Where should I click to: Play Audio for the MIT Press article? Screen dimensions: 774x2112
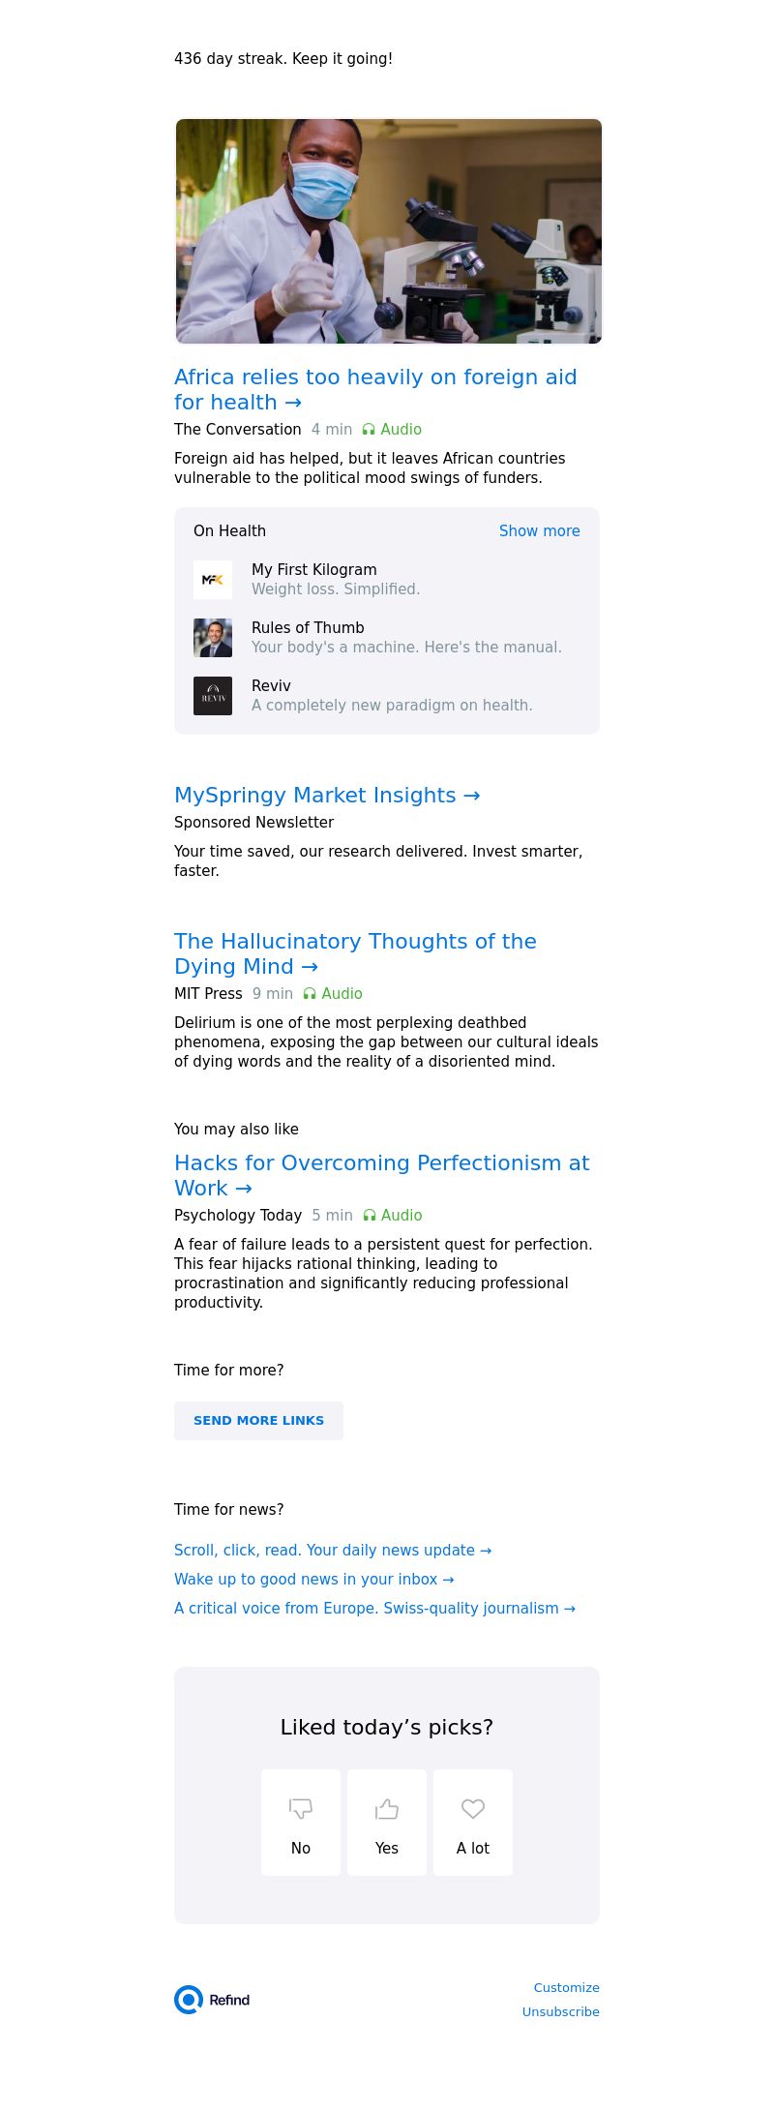point(333,993)
